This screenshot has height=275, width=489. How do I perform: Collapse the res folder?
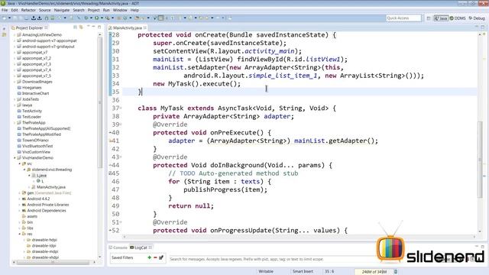20,234
